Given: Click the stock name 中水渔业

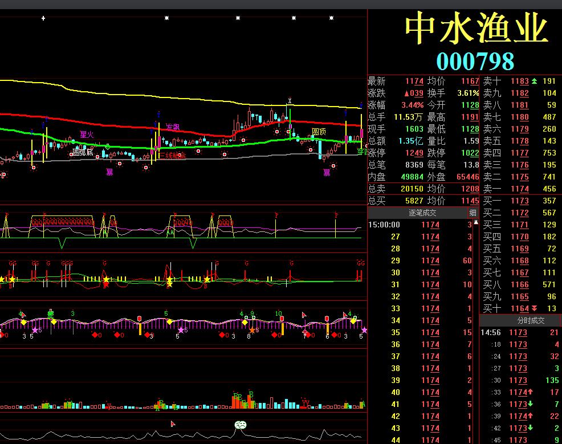Looking at the screenshot, I should (x=477, y=28).
